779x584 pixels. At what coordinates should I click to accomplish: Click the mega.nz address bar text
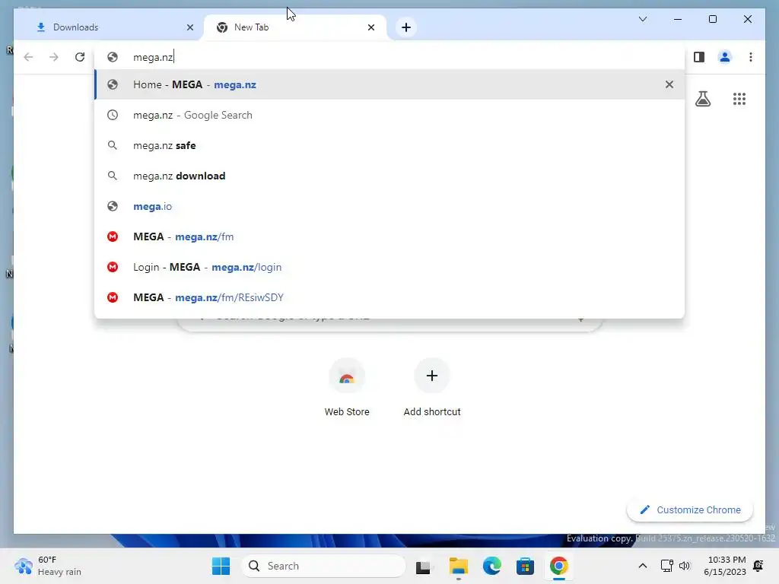click(x=153, y=57)
